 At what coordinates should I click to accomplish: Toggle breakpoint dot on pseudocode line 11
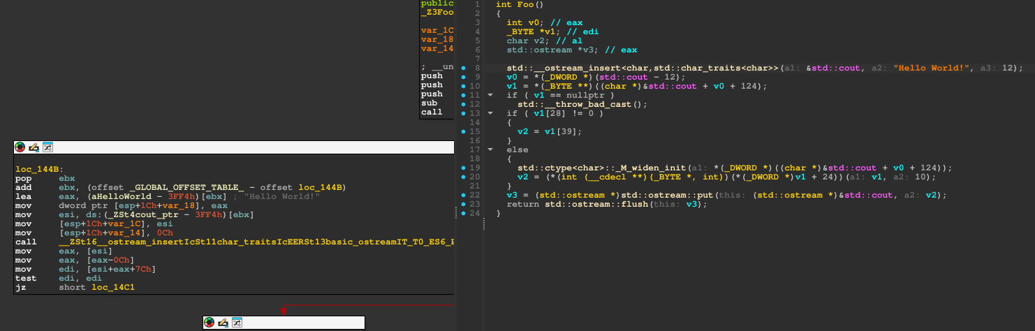[x=464, y=95]
